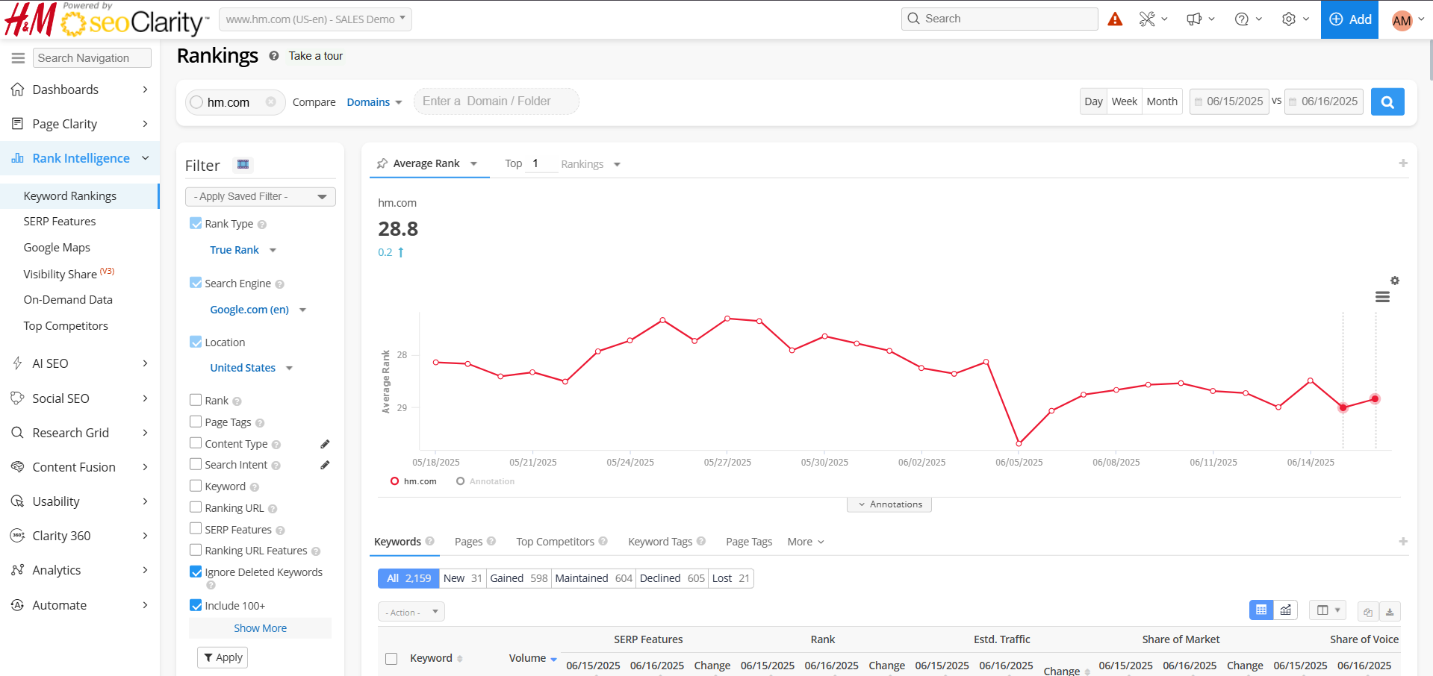Click the blue magnifier search button
Image resolution: width=1433 pixels, height=676 pixels.
click(x=1387, y=102)
